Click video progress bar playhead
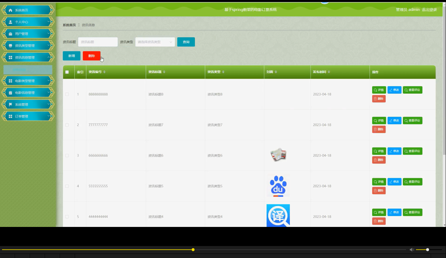Image resolution: width=446 pixels, height=258 pixels. [x=193, y=249]
